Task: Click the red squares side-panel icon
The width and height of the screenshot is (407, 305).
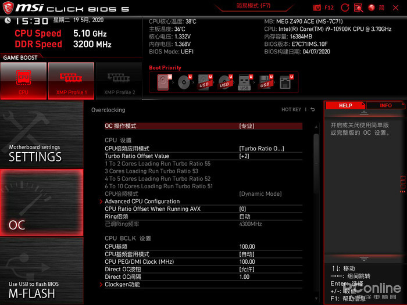Action: (402, 184)
